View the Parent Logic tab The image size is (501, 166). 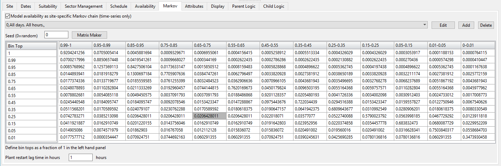tap(243, 6)
